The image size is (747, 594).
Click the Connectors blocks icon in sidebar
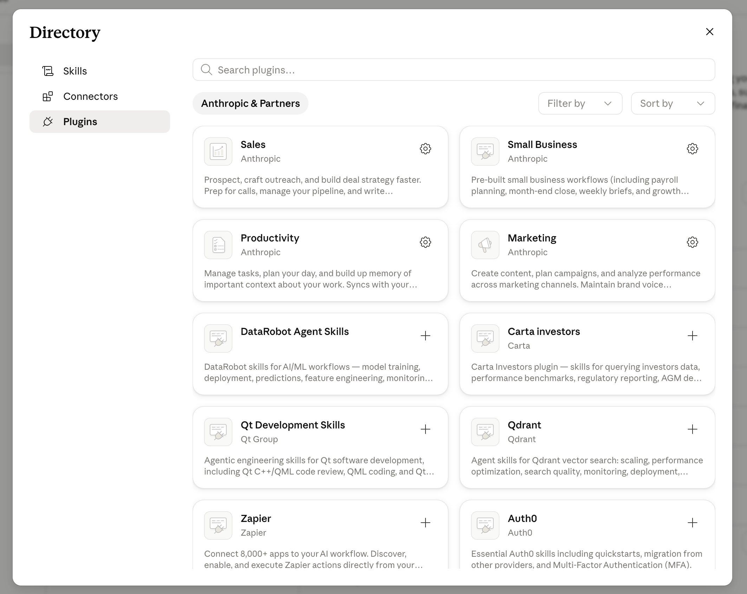48,96
